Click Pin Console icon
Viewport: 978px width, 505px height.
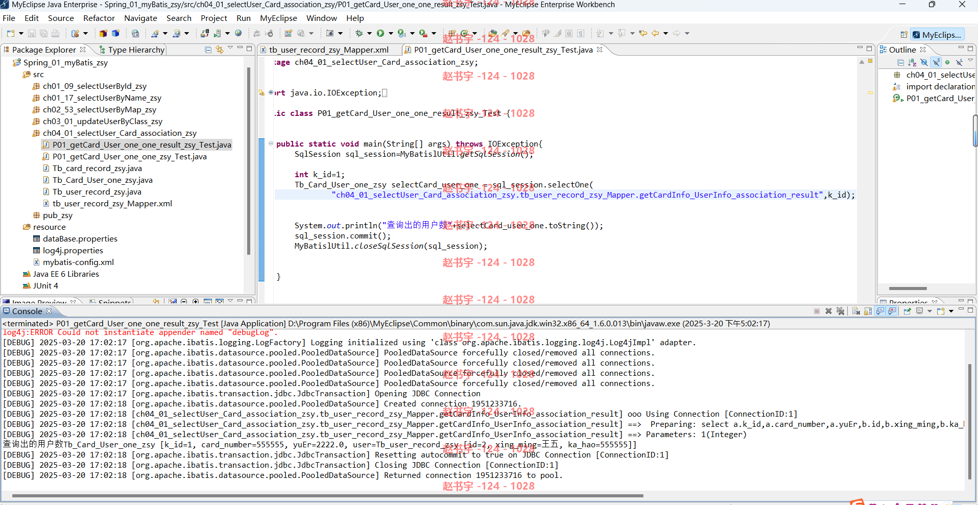(x=907, y=311)
